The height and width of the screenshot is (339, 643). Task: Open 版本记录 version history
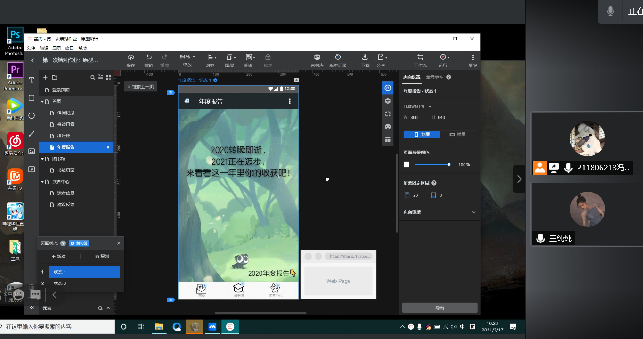(338, 61)
